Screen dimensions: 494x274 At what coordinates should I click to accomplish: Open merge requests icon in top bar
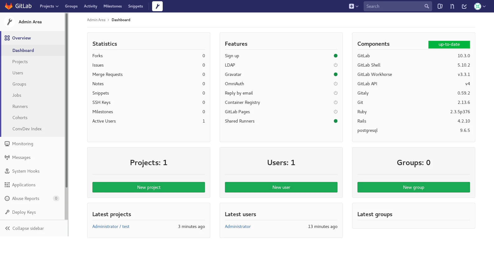(452, 6)
